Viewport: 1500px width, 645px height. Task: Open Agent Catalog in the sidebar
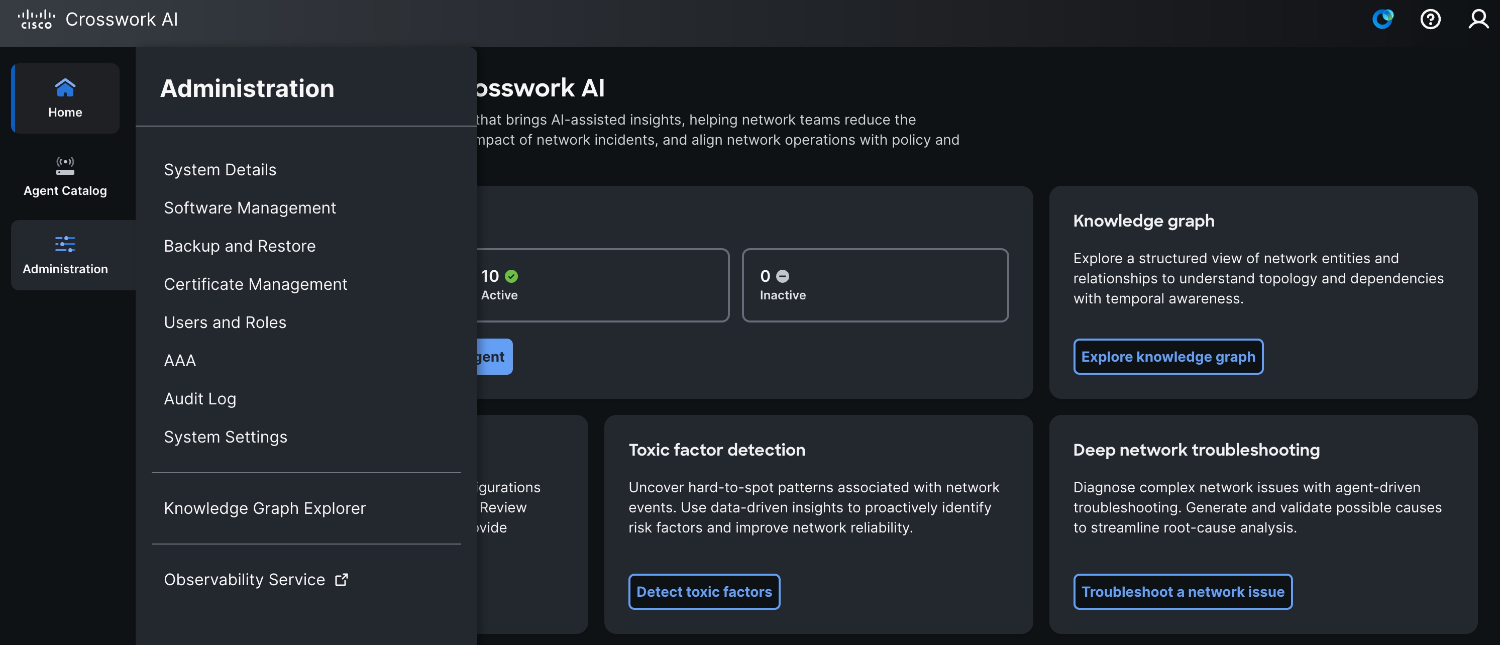[x=65, y=177]
